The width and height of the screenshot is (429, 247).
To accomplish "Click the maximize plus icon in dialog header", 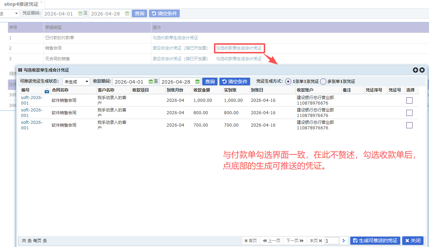I will (x=415, y=70).
